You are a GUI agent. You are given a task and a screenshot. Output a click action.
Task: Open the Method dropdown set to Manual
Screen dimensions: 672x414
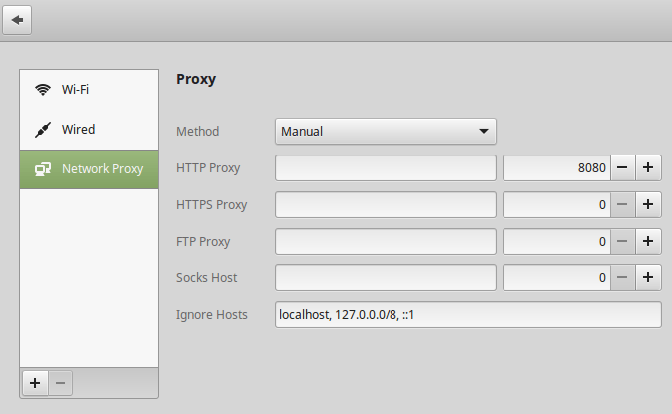386,131
